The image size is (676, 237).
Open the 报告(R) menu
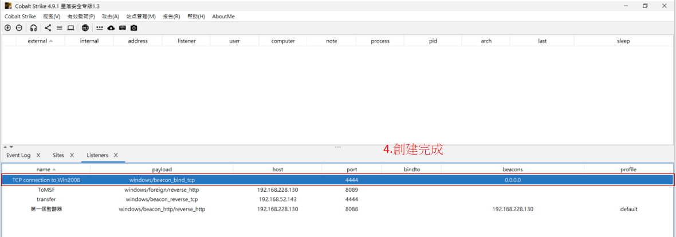click(172, 17)
